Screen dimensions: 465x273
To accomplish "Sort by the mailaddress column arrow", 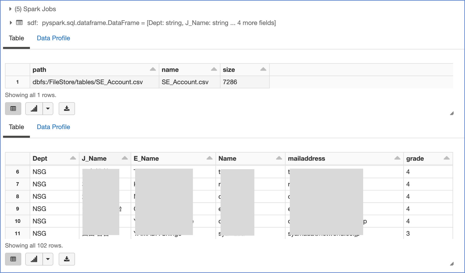I will click(397, 158).
